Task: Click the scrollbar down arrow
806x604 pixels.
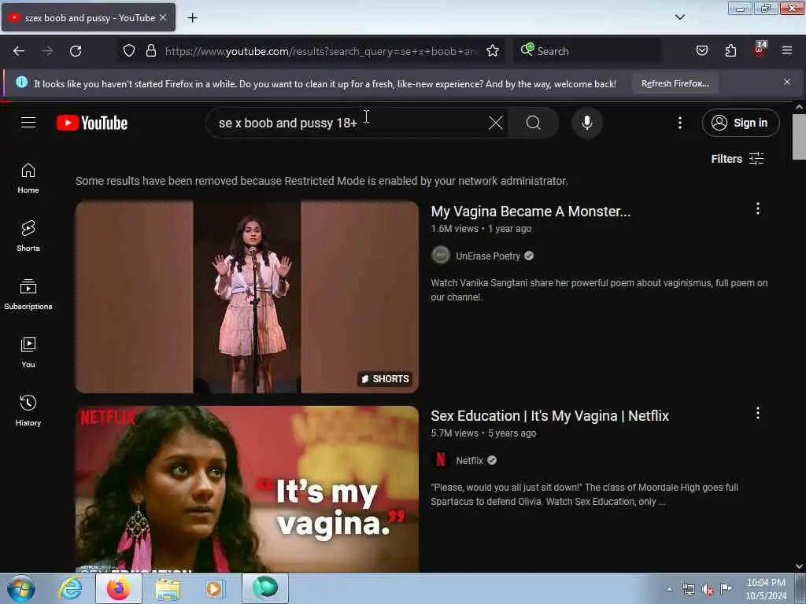Action: click(x=799, y=566)
